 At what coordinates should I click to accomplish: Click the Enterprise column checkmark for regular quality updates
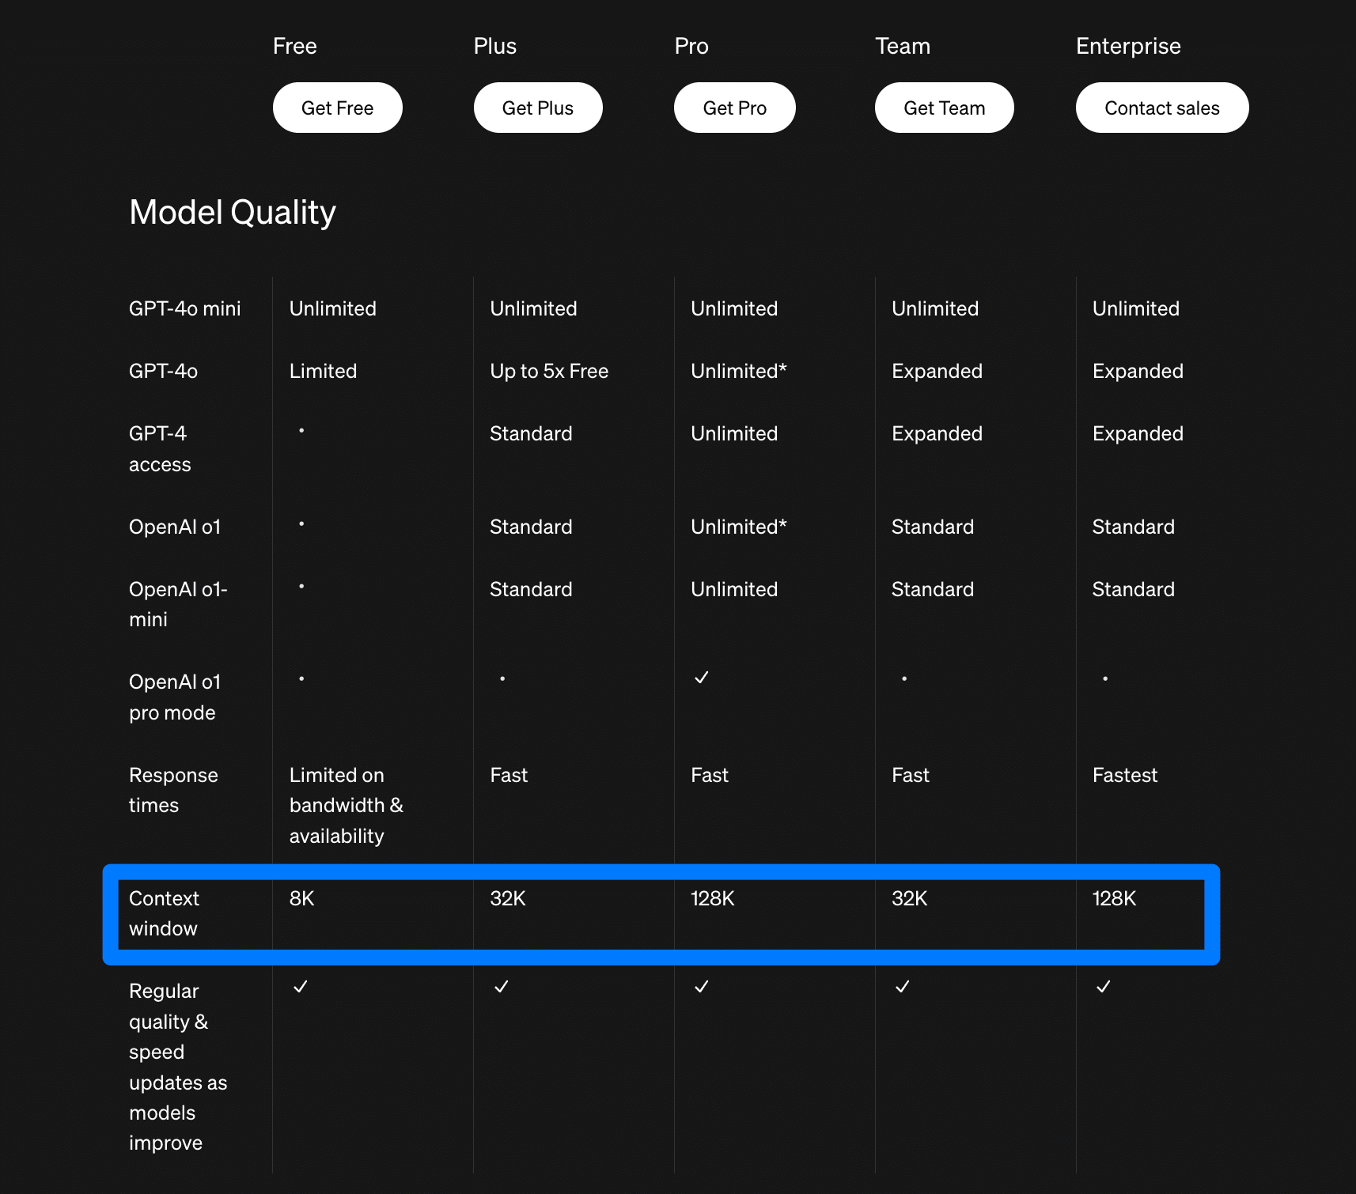point(1104,987)
